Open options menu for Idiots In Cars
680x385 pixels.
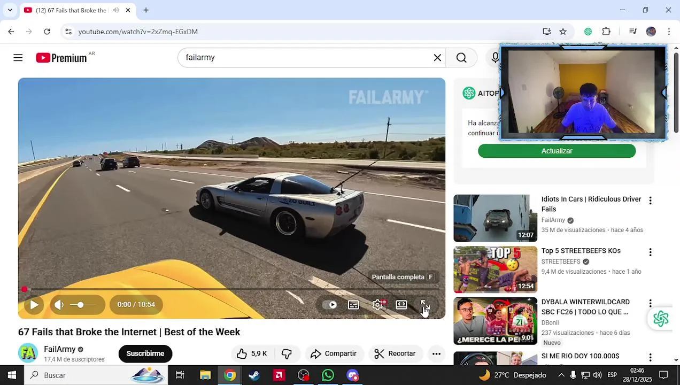[650, 201]
